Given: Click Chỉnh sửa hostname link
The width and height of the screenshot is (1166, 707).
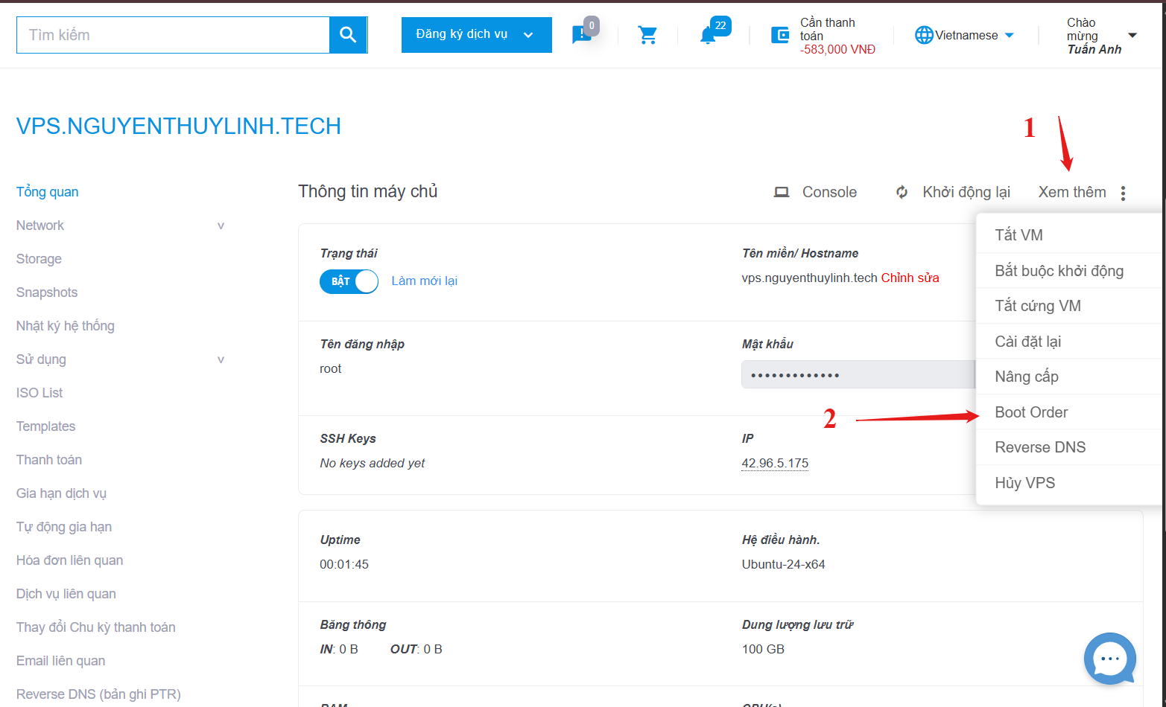Looking at the screenshot, I should [x=910, y=278].
